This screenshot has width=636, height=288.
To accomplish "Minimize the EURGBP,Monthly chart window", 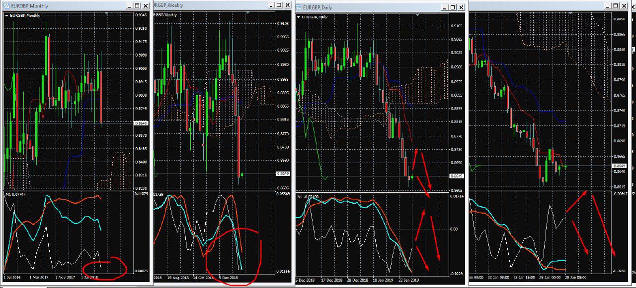I will click(129, 5).
